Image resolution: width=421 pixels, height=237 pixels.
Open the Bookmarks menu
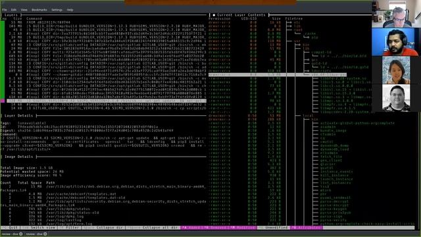point(39,10)
